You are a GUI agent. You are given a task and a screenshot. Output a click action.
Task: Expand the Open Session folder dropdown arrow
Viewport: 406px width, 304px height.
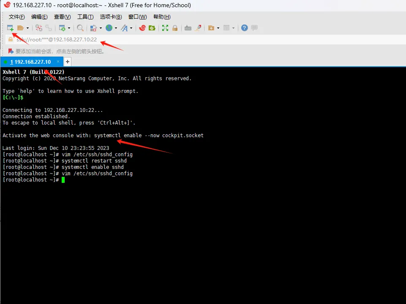pyautogui.click(x=27, y=28)
